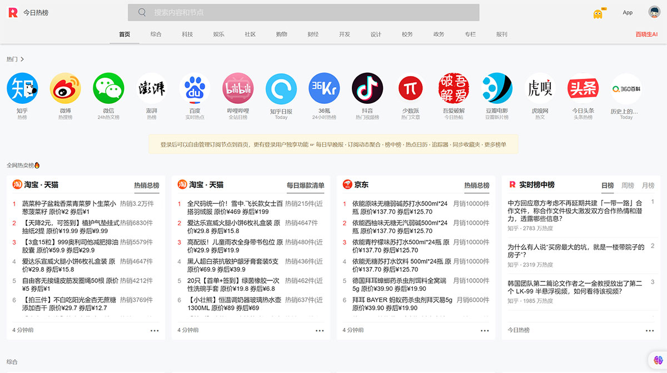The image size is (667, 373).
Task: Click the 36氪24小时热榜 icon
Action: (x=324, y=89)
